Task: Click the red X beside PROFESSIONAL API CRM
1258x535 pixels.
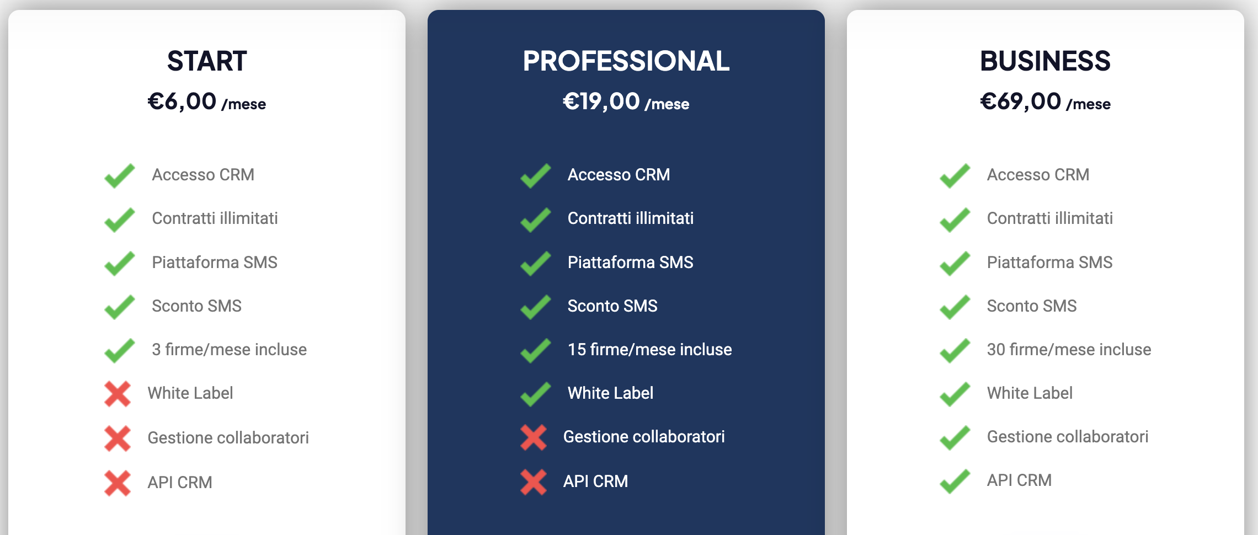Action: (x=534, y=482)
